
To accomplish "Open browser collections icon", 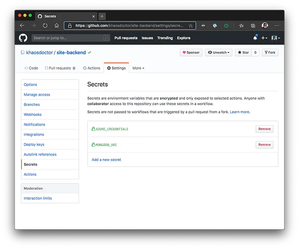I will (253, 26).
